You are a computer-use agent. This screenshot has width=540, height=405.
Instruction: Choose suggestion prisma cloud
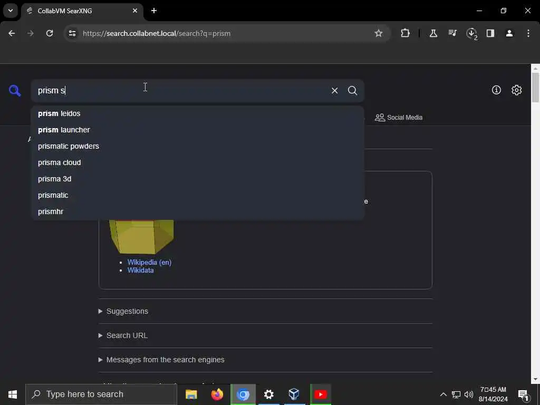(197, 162)
